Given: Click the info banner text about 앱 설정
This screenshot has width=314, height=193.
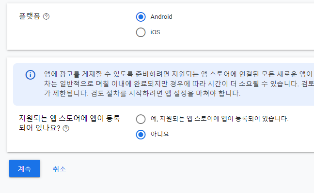Looking at the screenshot, I should pyautogui.click(x=142, y=93).
